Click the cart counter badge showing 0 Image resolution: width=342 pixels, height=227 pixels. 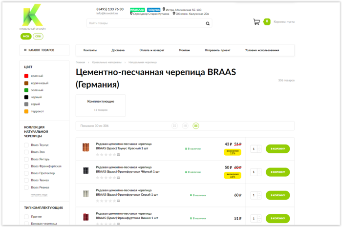click(267, 21)
